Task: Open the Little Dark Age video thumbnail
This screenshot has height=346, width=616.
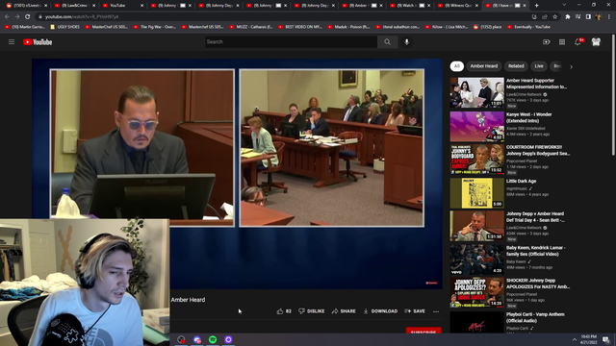Action: click(x=477, y=193)
